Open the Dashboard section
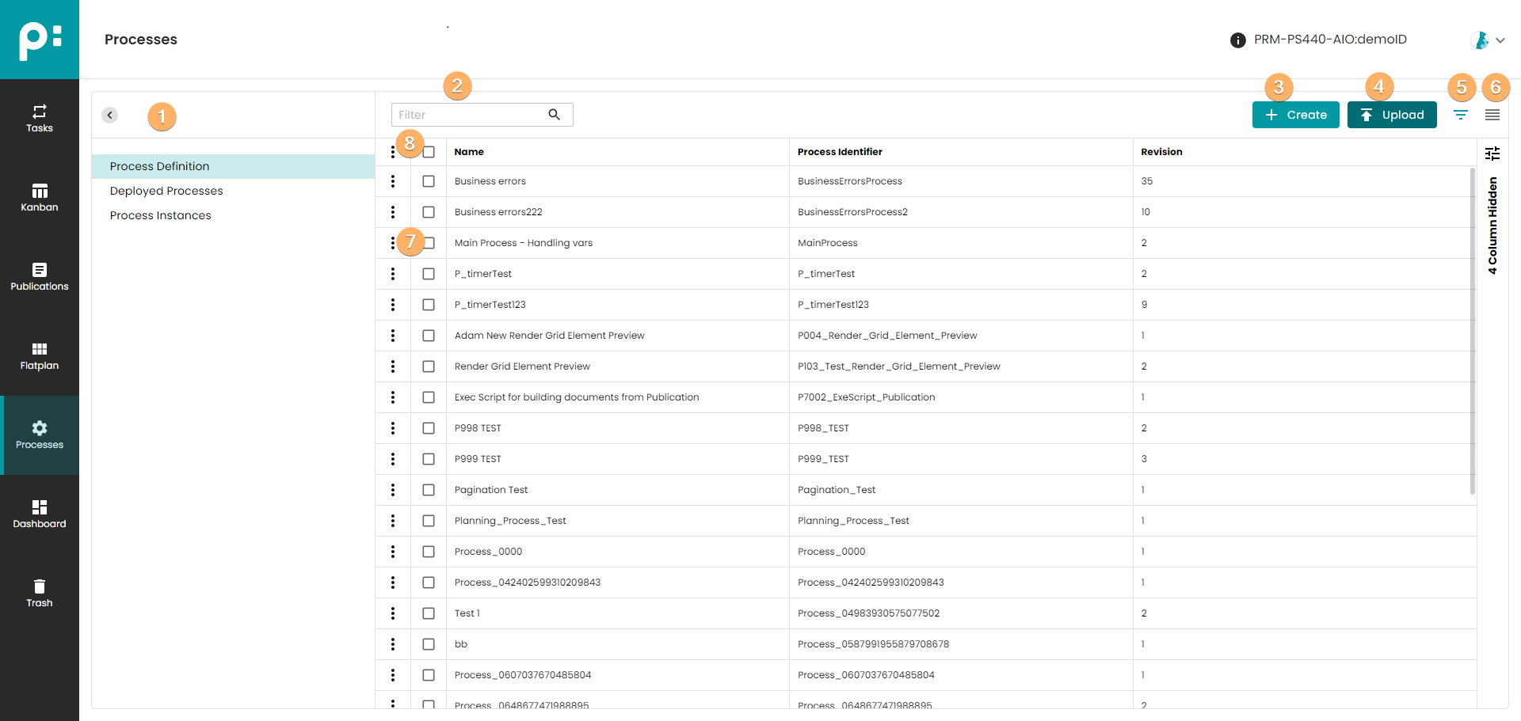Viewport: 1521px width, 721px height. click(x=40, y=514)
